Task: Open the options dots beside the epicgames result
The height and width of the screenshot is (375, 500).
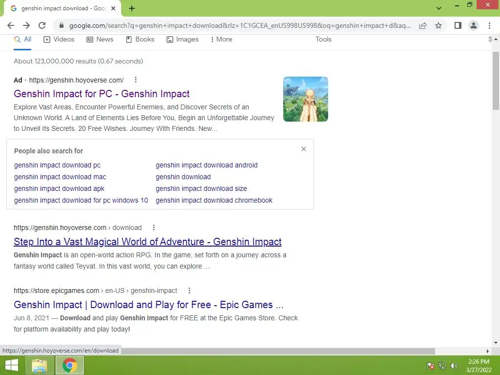Action: tap(189, 291)
